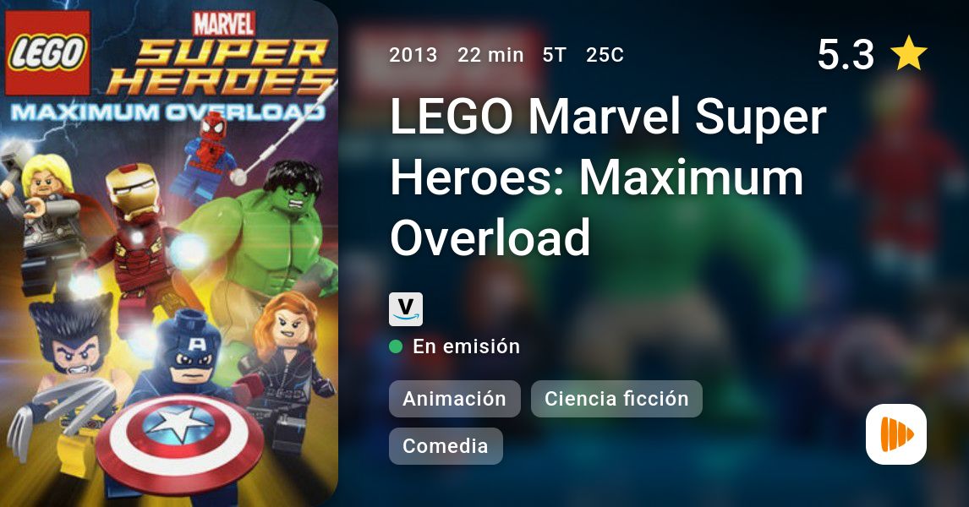Click the yellow rating star
Screen dimensions: 969x507
coord(908,54)
